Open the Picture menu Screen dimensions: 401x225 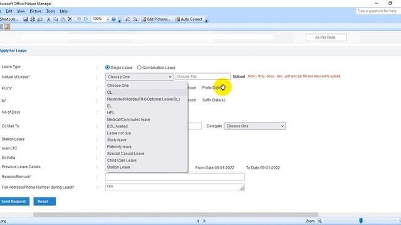coord(36,11)
